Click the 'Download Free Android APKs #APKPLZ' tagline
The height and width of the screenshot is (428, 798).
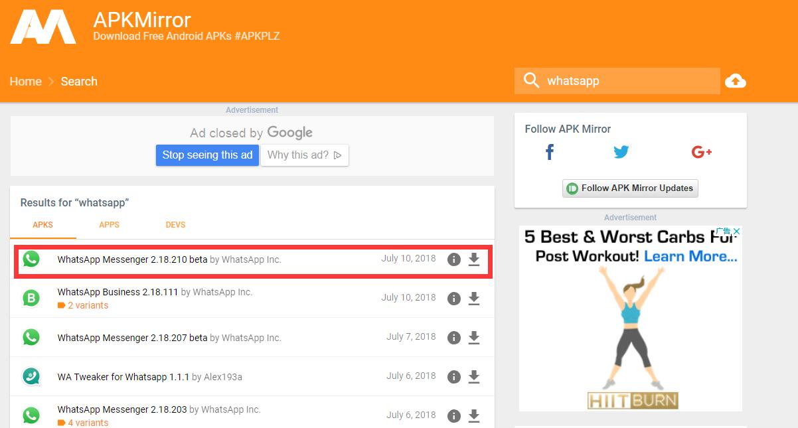click(x=187, y=36)
